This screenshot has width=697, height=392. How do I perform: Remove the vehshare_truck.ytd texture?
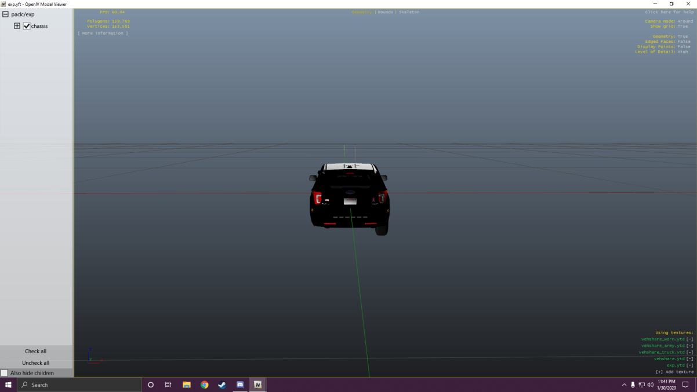689,352
